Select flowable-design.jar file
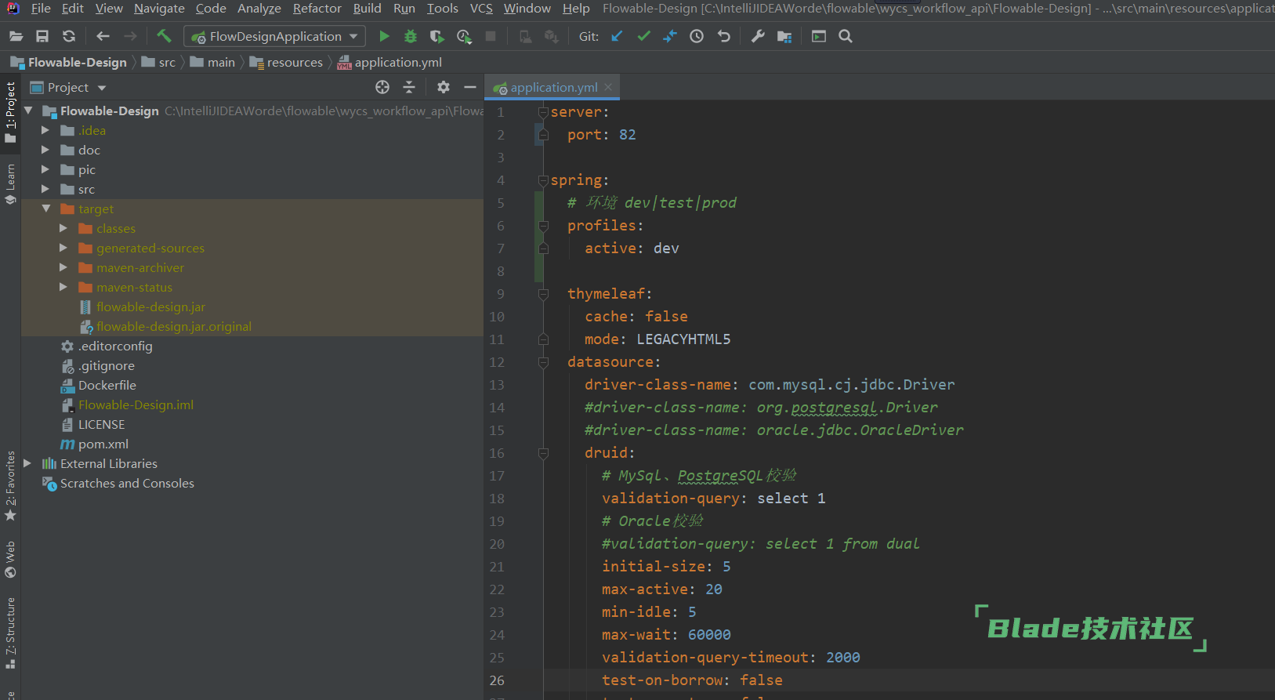The width and height of the screenshot is (1275, 700). [150, 306]
